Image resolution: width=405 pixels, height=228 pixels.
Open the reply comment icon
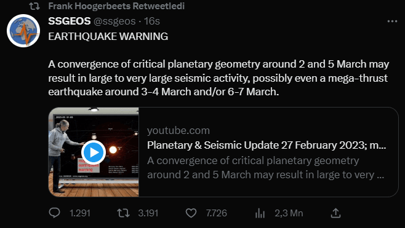55,213
